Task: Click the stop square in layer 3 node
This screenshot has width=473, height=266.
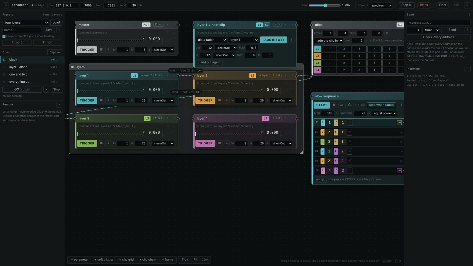Action: [101, 143]
